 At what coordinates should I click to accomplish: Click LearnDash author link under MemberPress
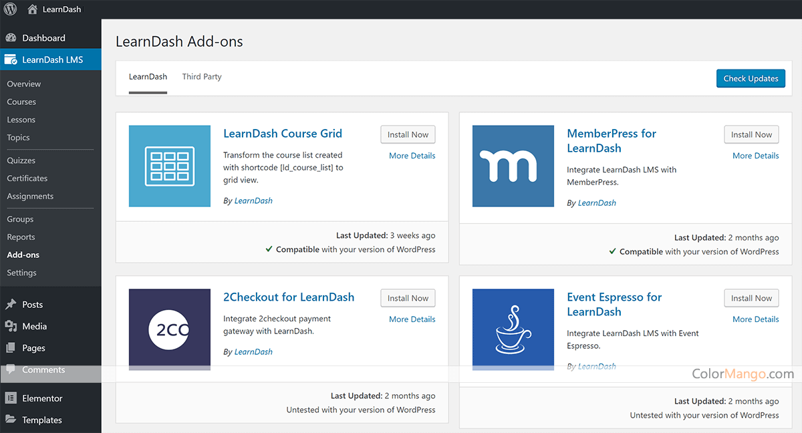point(597,203)
